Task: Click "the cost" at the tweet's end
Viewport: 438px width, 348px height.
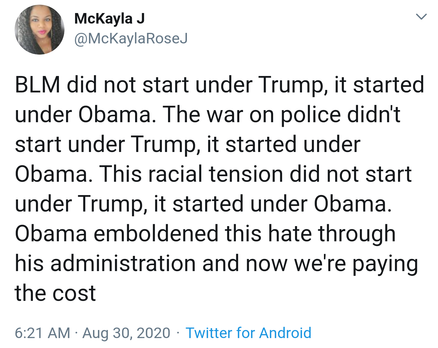Action: 55,293
